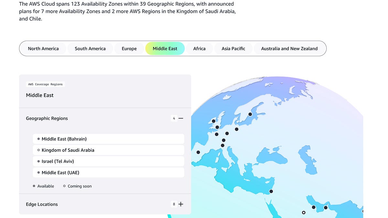
Task: Click the filled status dot beside Middle East (UAE)
Action: click(38, 172)
